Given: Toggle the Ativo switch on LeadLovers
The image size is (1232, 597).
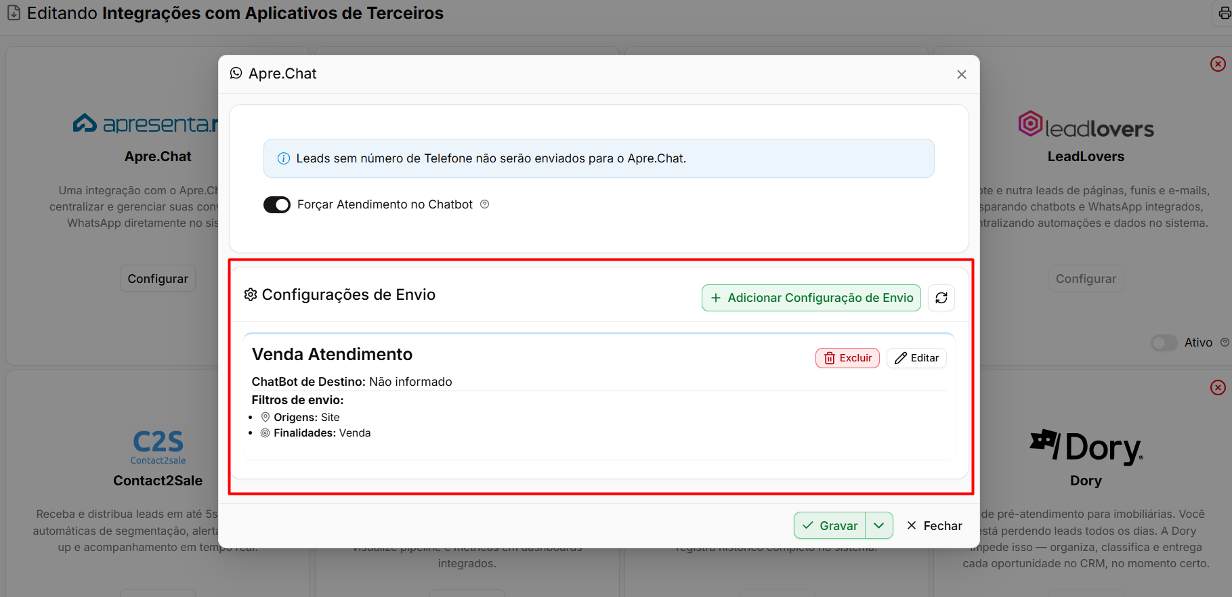Looking at the screenshot, I should 1164,342.
